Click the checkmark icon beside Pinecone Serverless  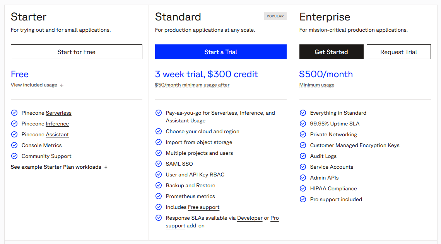click(14, 113)
